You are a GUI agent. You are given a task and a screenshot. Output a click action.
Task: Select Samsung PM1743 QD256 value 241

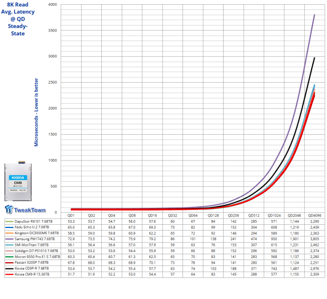click(233, 239)
